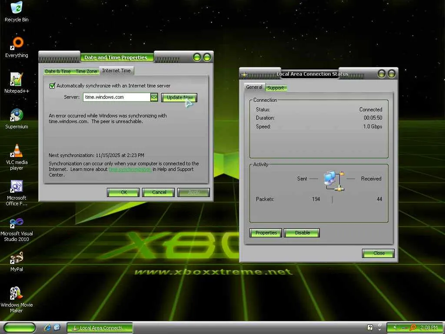Screen dimensions: 445x334
Task: Click the taskbar clock showing 2:08 PM
Action: click(x=429, y=328)
